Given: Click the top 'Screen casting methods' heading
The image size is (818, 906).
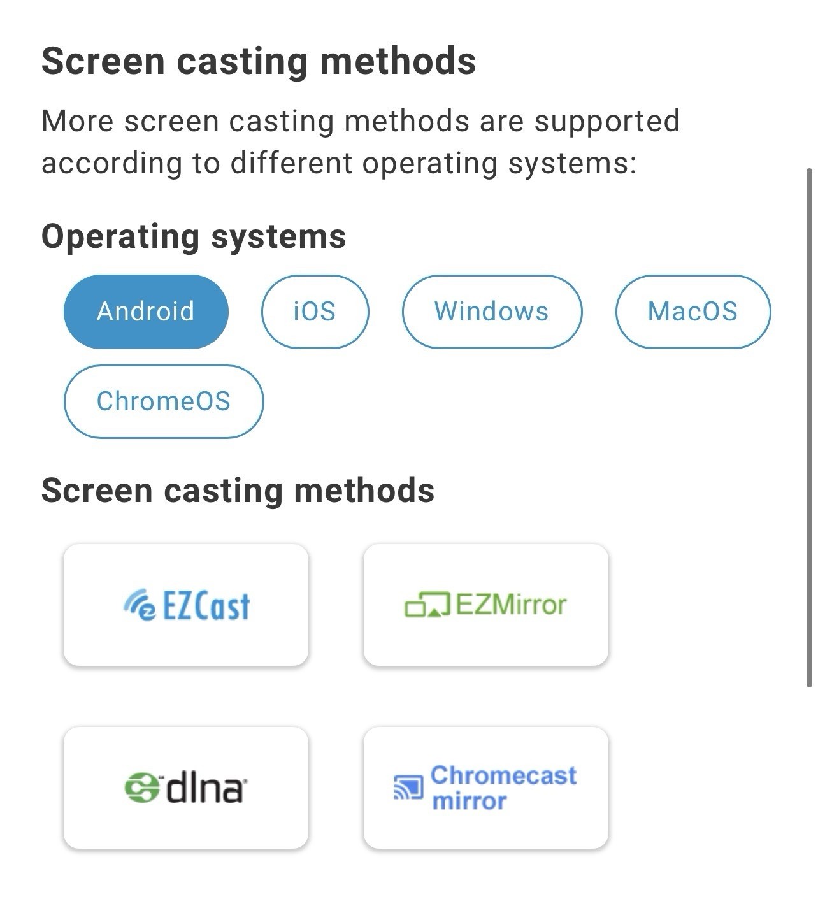Looking at the screenshot, I should (x=259, y=61).
